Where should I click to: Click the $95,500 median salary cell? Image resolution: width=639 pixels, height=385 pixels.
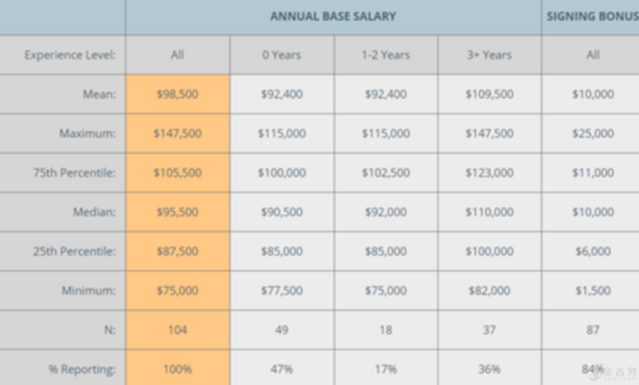pos(177,212)
